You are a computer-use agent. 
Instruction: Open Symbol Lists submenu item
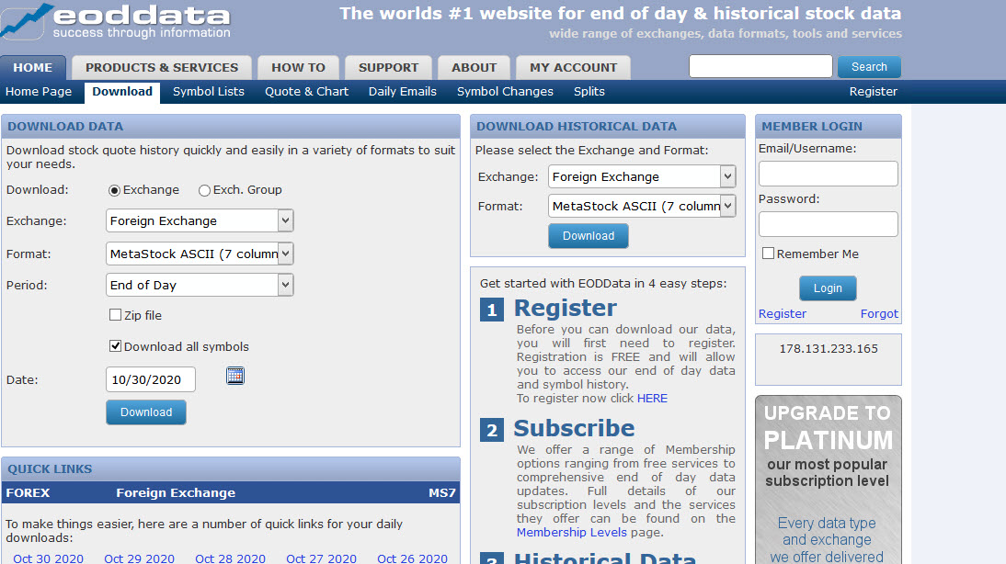209,92
